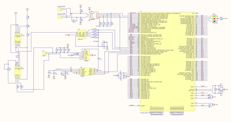This screenshot has height=122, width=231.
Task: Select capacitor C8 10uF near DGND
Action: (x=66, y=73)
